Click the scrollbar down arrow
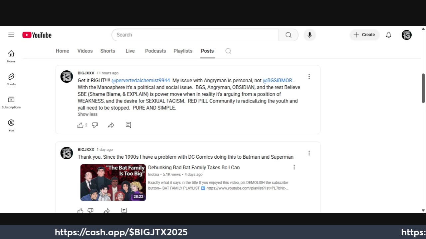The width and height of the screenshot is (426, 239). pyautogui.click(x=423, y=210)
